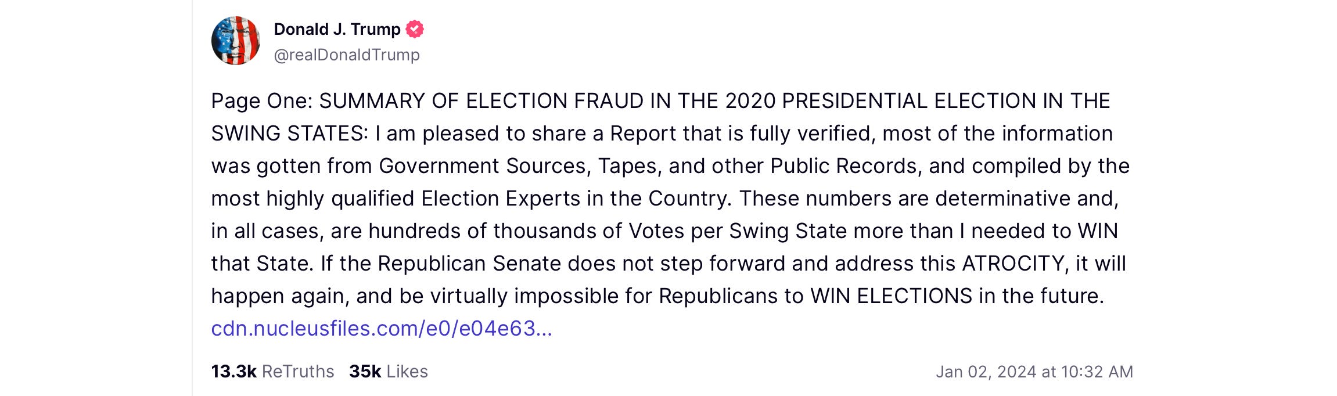Click the ReTruths label
Image resolution: width=1337 pixels, height=396 pixels.
[x=298, y=372]
